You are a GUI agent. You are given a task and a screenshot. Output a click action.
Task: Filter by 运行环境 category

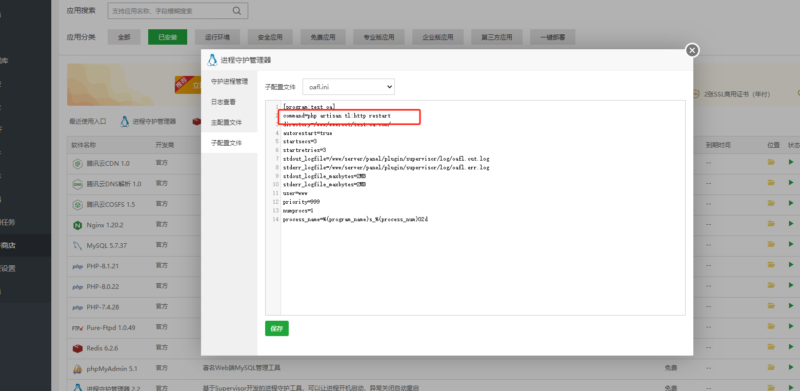217,37
